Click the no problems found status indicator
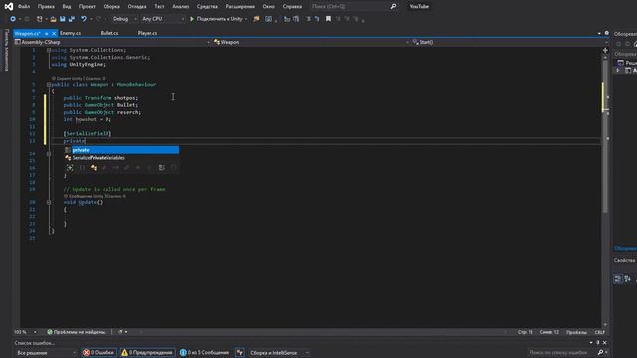 click(x=76, y=332)
